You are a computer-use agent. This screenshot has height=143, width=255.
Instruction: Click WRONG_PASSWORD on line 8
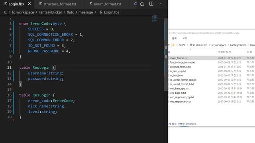pos(44,51)
